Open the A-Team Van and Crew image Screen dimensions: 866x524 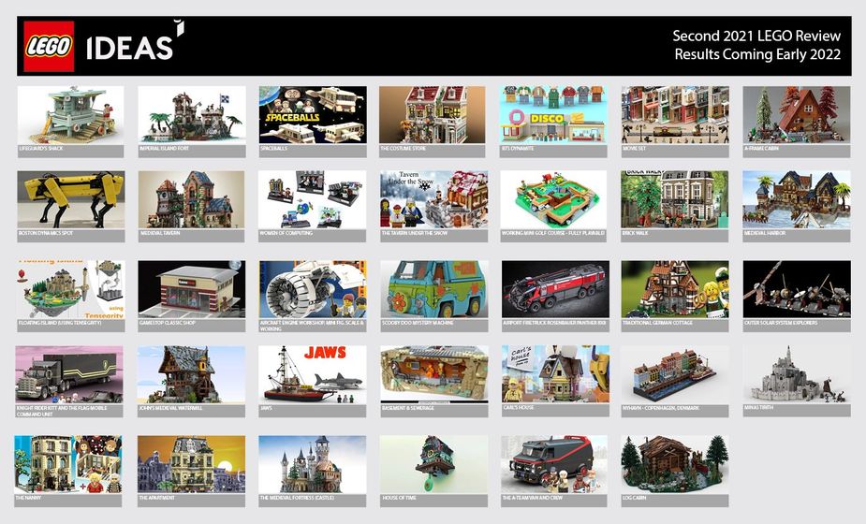(x=554, y=464)
